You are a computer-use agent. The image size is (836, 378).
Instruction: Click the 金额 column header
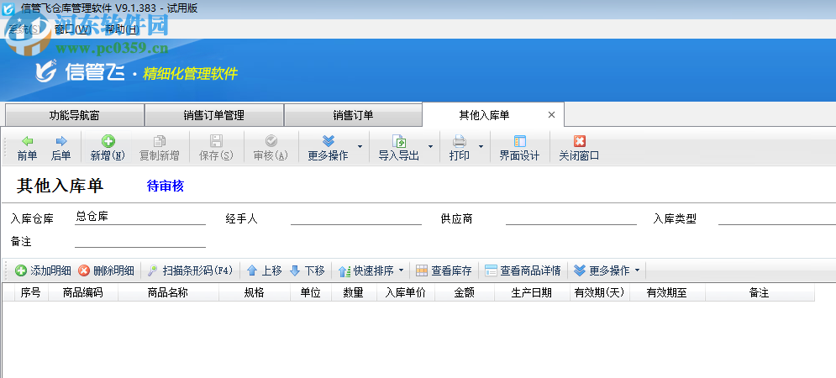pos(465,292)
